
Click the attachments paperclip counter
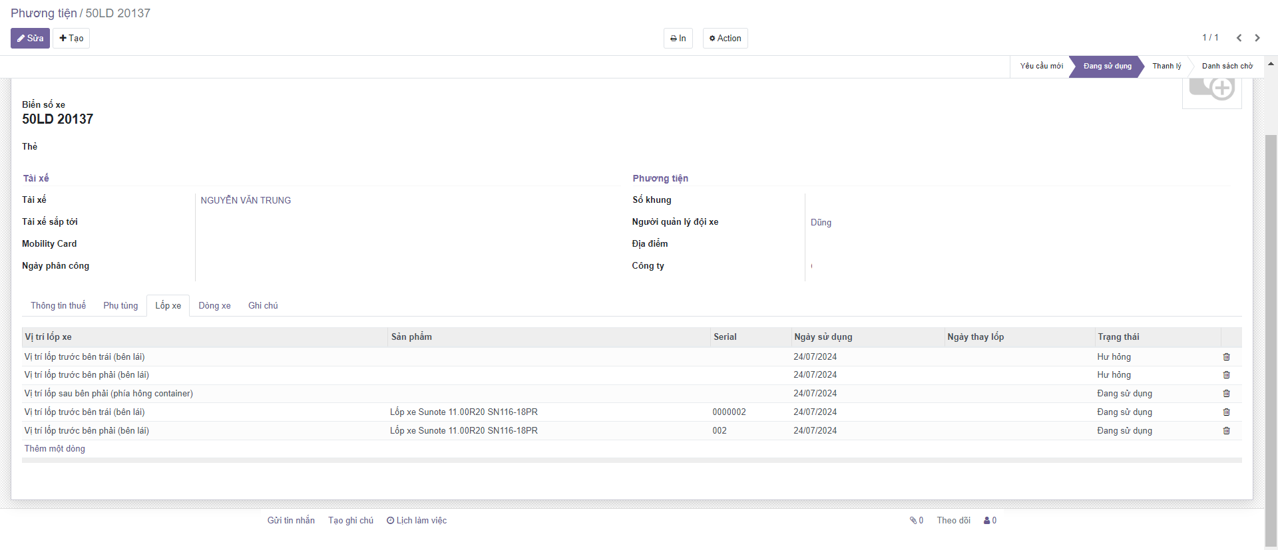[x=917, y=521]
